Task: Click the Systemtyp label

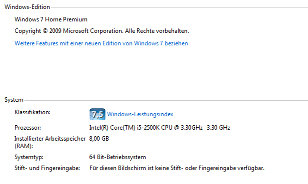Action: pos(29,157)
